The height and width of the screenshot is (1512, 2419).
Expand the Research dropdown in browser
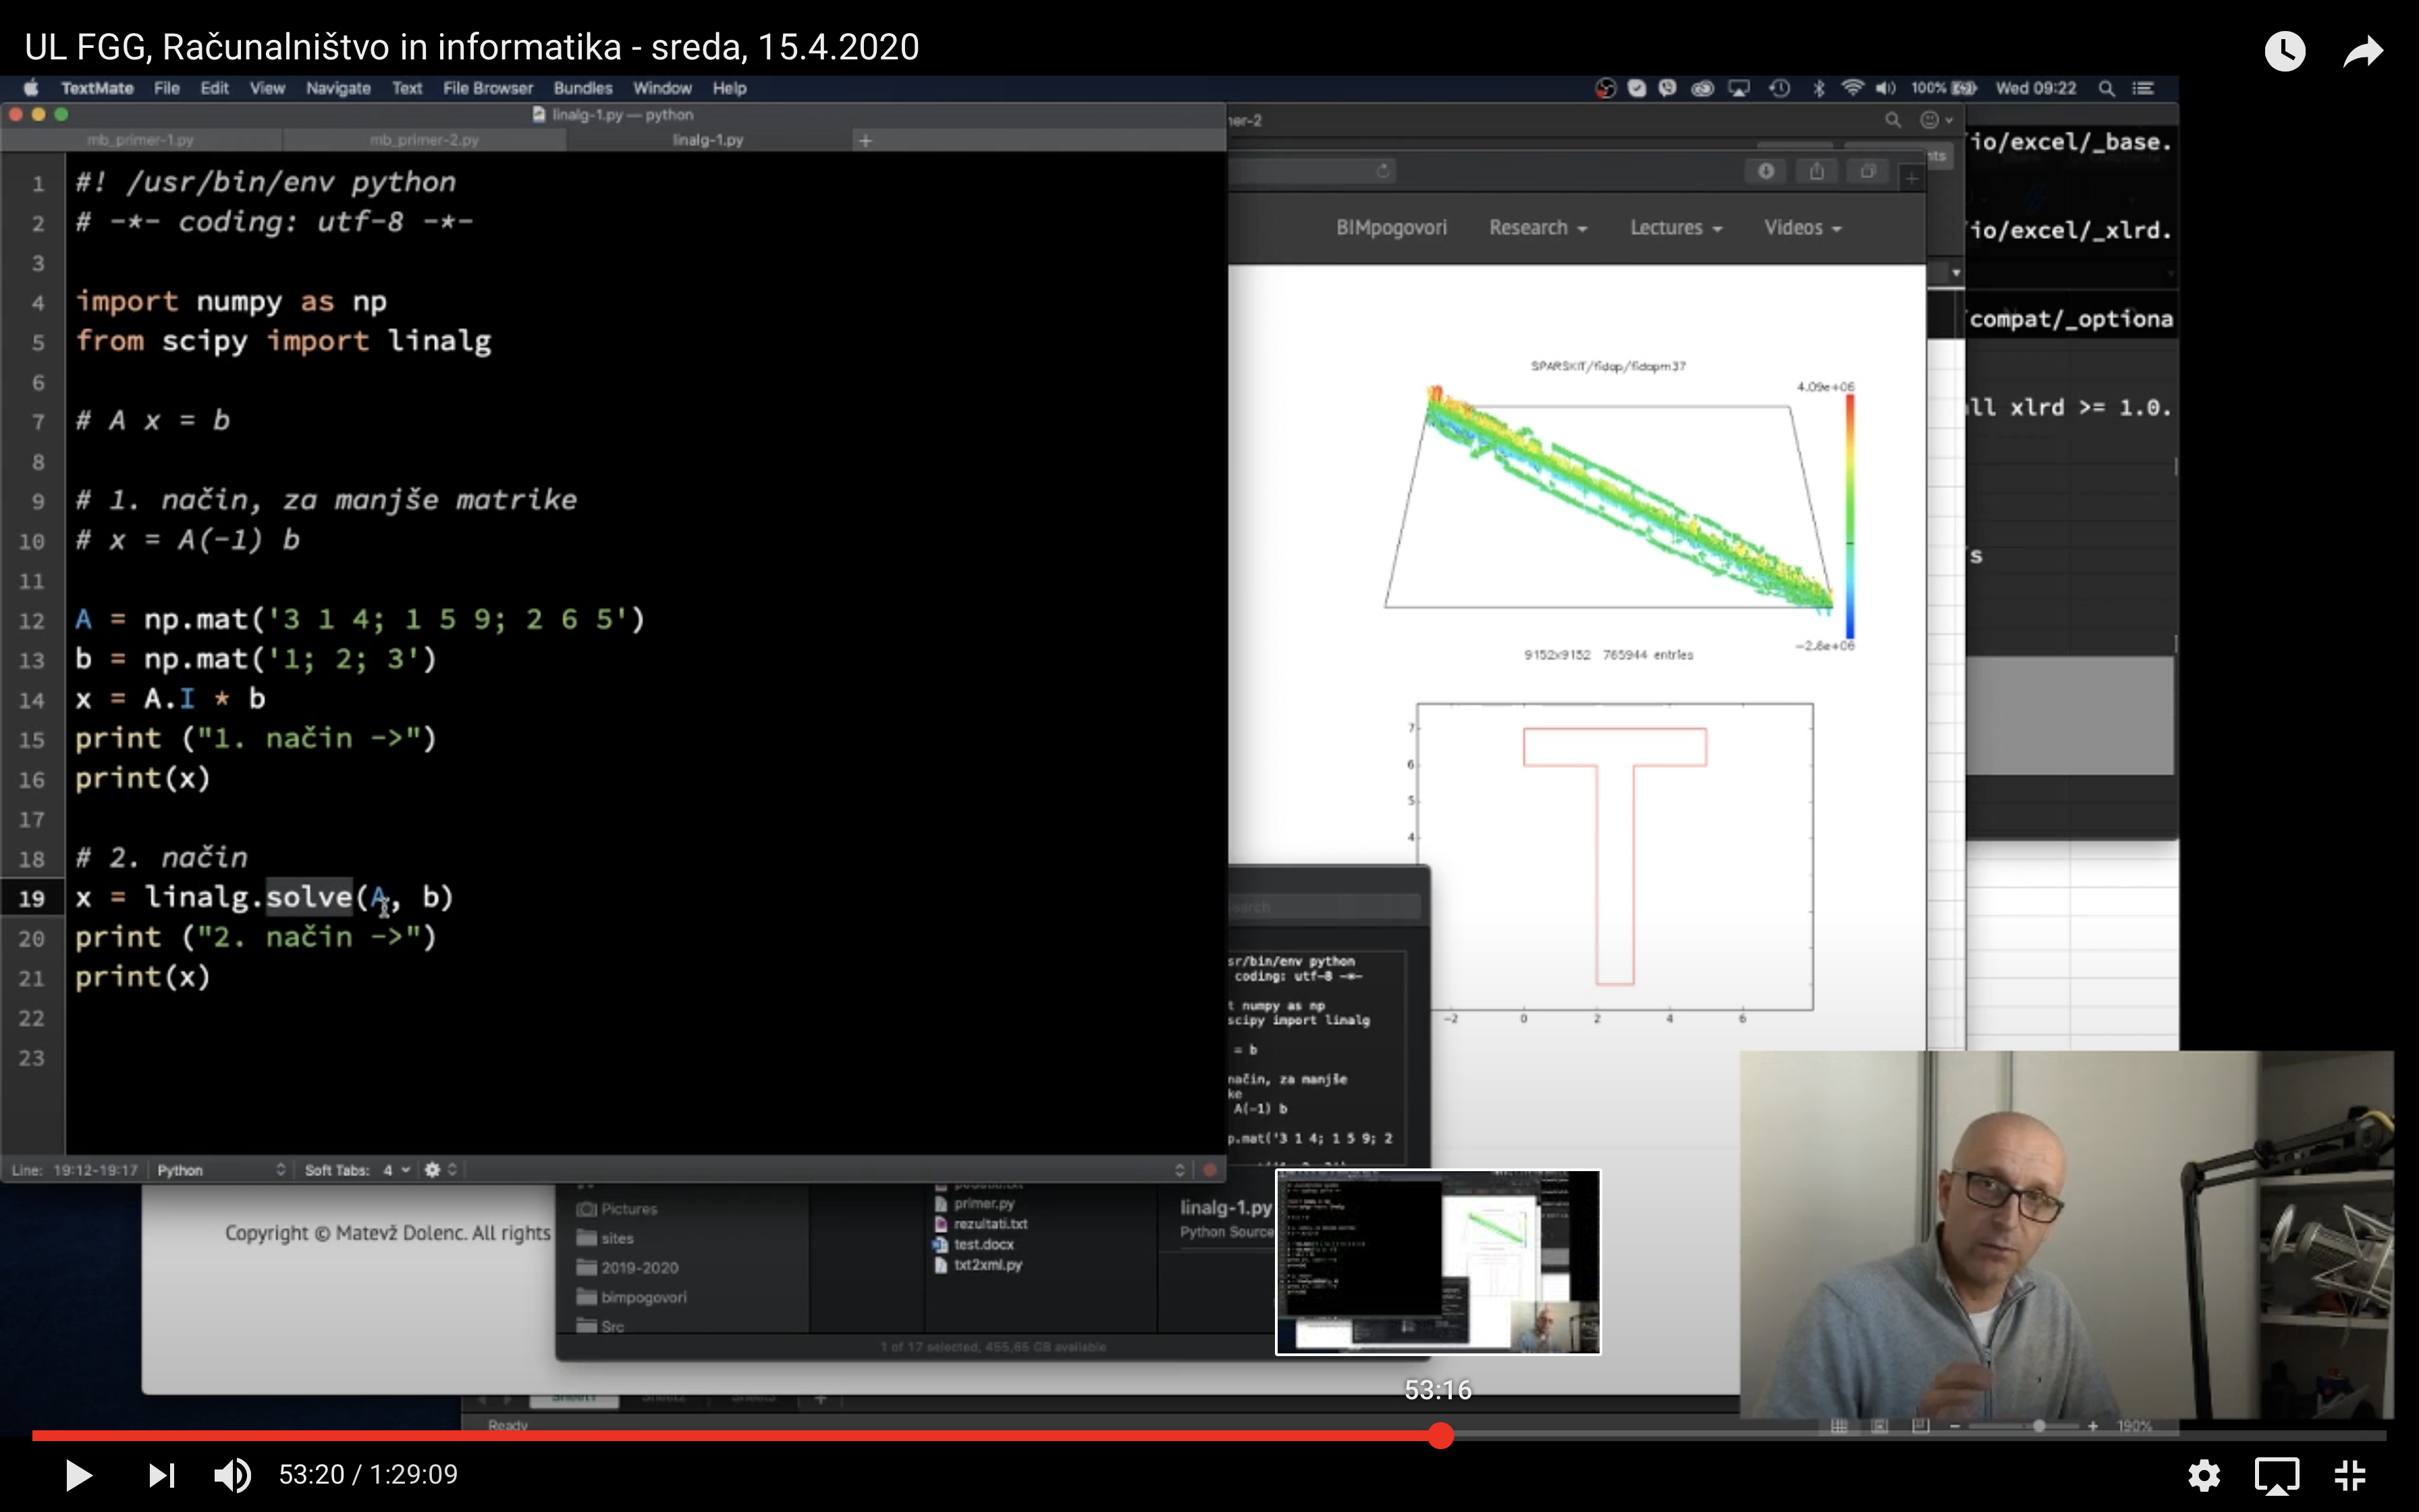coord(1538,228)
